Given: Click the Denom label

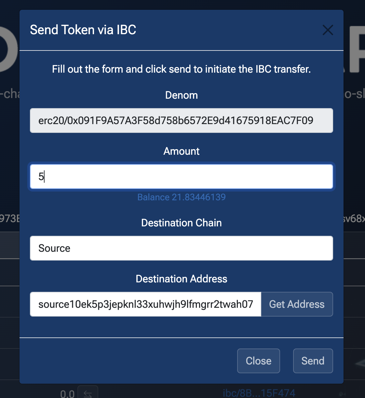Looking at the screenshot, I should pyautogui.click(x=182, y=95).
